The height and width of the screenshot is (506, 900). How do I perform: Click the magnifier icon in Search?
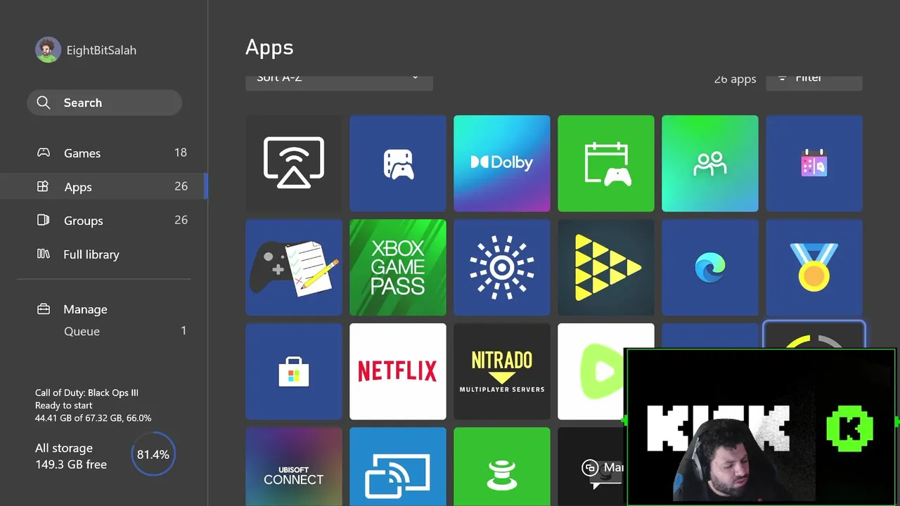coord(44,103)
